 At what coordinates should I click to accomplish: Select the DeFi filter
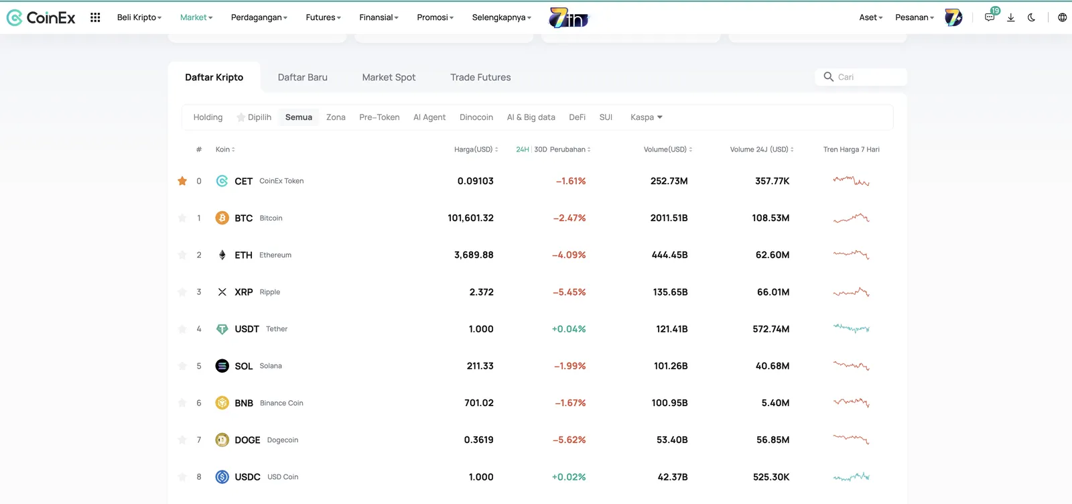tap(578, 117)
